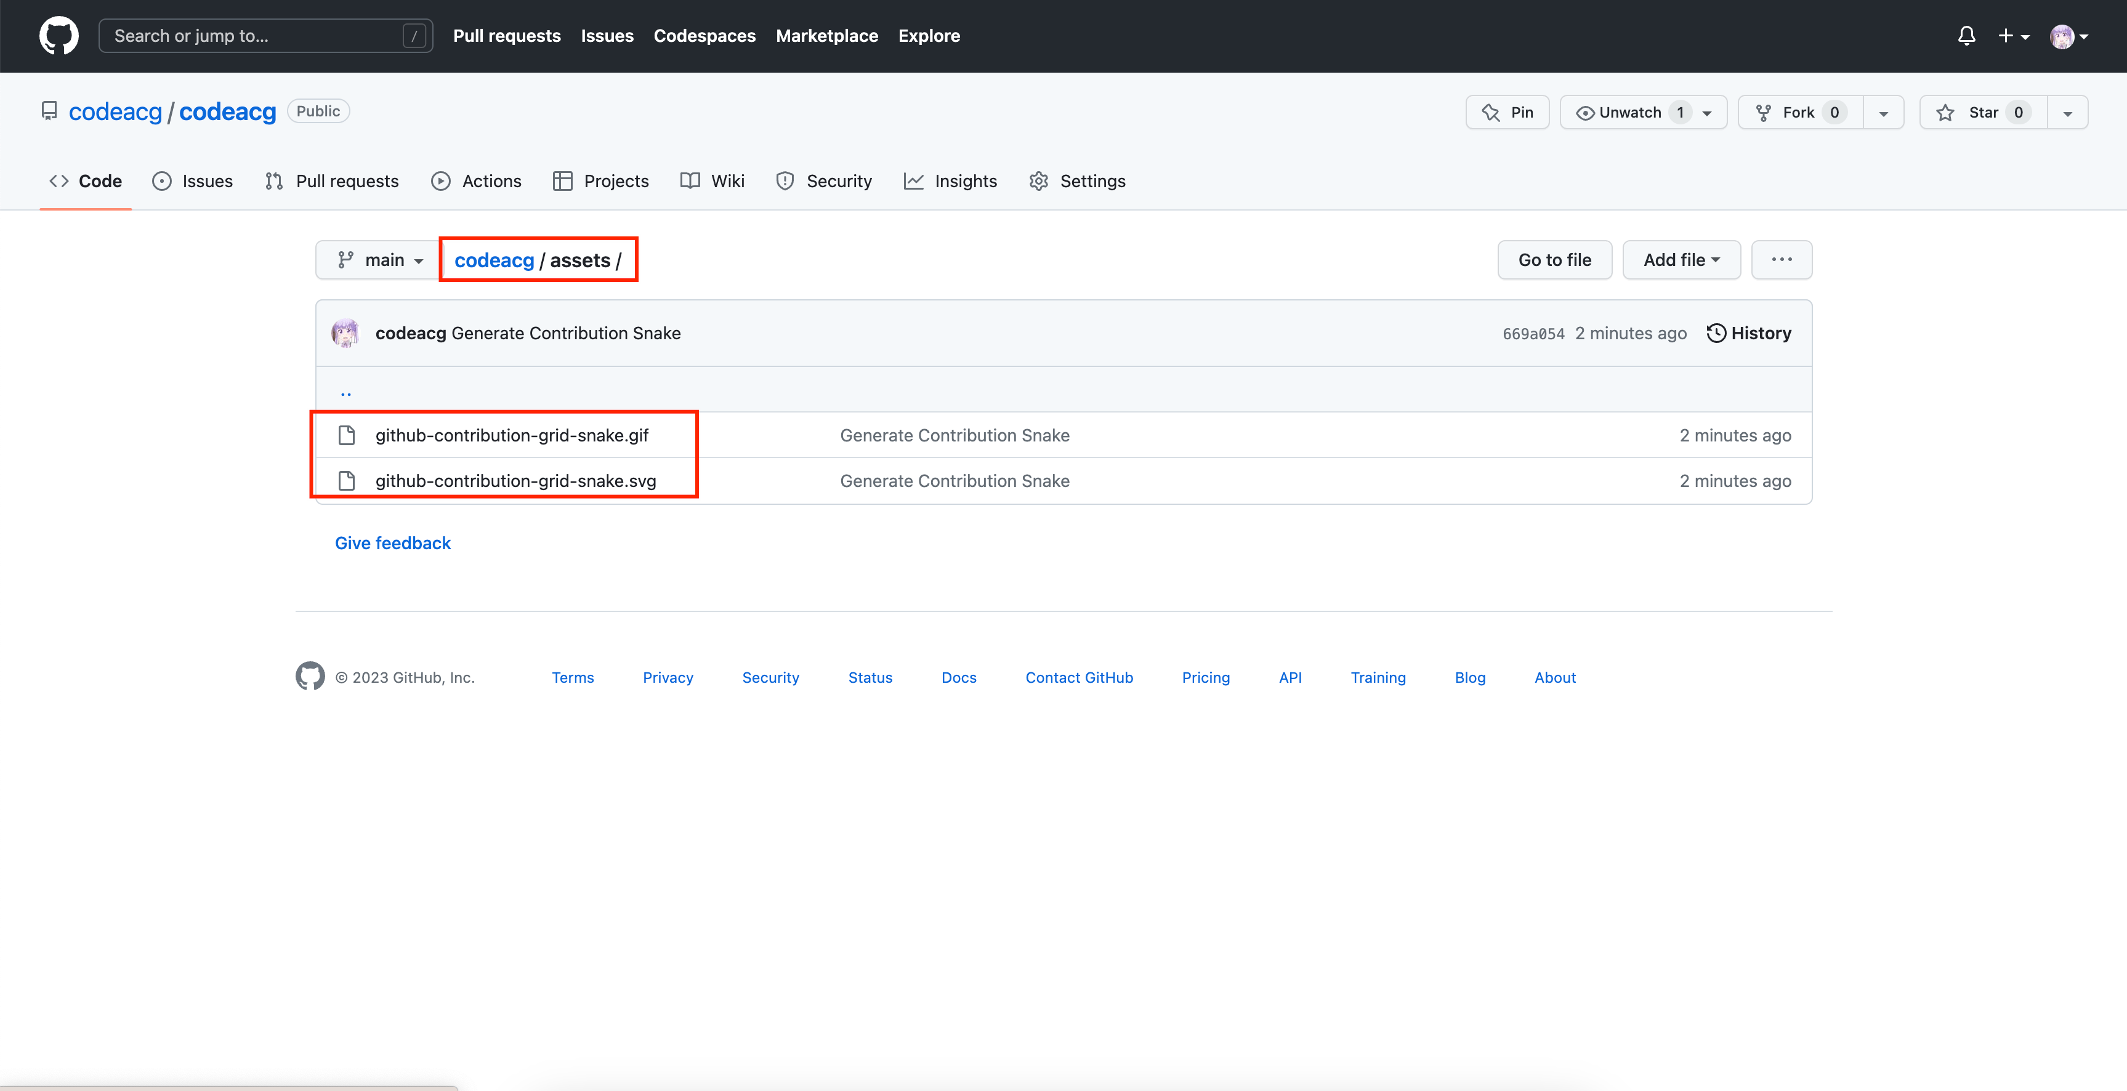Focus the Search or jump to field
2127x1091 pixels.
[x=265, y=36]
